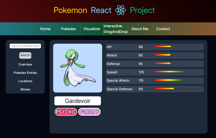Click the 'HP:' label
Viewport: 216px width, 138px height.
pyautogui.click(x=109, y=47)
